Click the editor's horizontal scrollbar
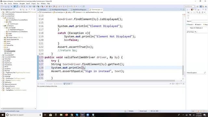 [110, 81]
